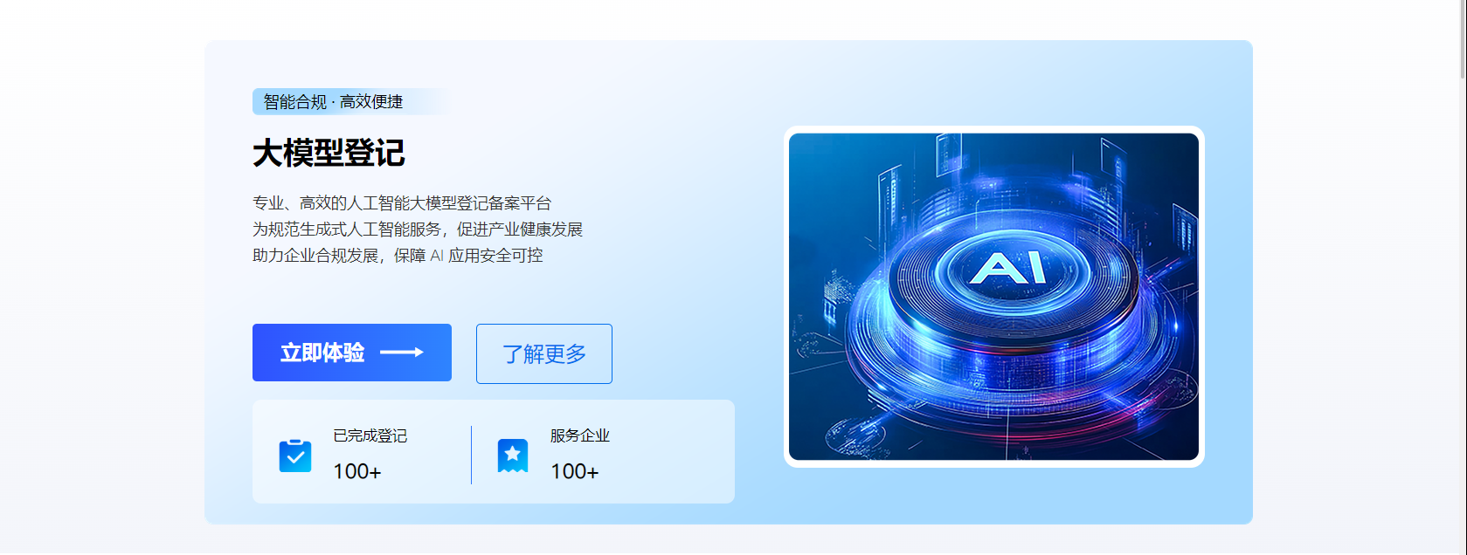1467x555 pixels.
Task: Click the white frame around AI image
Action: [993, 129]
